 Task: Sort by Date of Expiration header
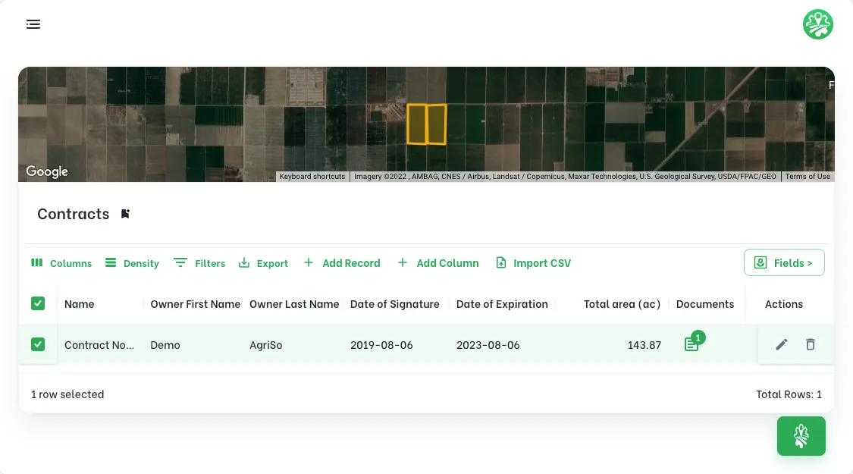click(x=502, y=304)
